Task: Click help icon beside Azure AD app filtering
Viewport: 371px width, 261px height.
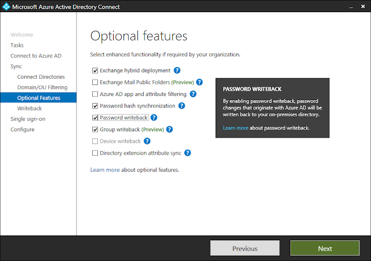Action: point(193,94)
